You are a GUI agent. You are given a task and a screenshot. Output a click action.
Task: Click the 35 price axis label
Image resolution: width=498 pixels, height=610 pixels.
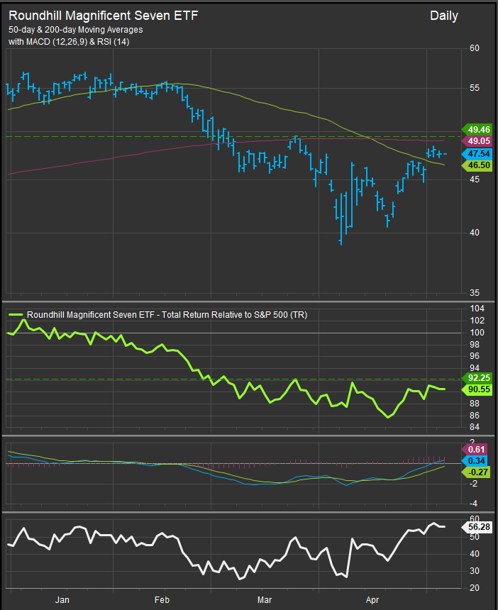coord(475,292)
